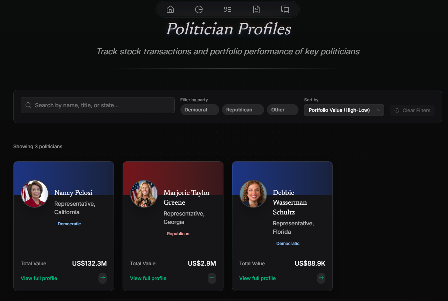Viewport: 448px width, 301px height.
Task: Click the Democratic badge on Pelosi's card
Action: click(69, 224)
